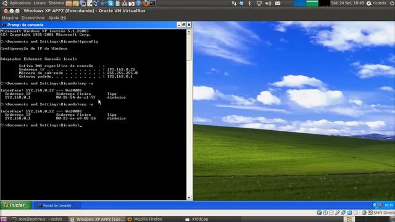Viewport: 395px width, 222px height.
Task: Click the network adapters icon in VirtualBox status bar
Action: pos(343,213)
